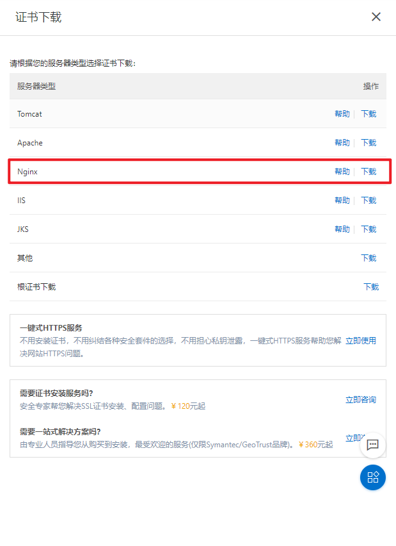The image size is (396, 546).
Task: Download the Nginx certificate
Action: coord(368,172)
